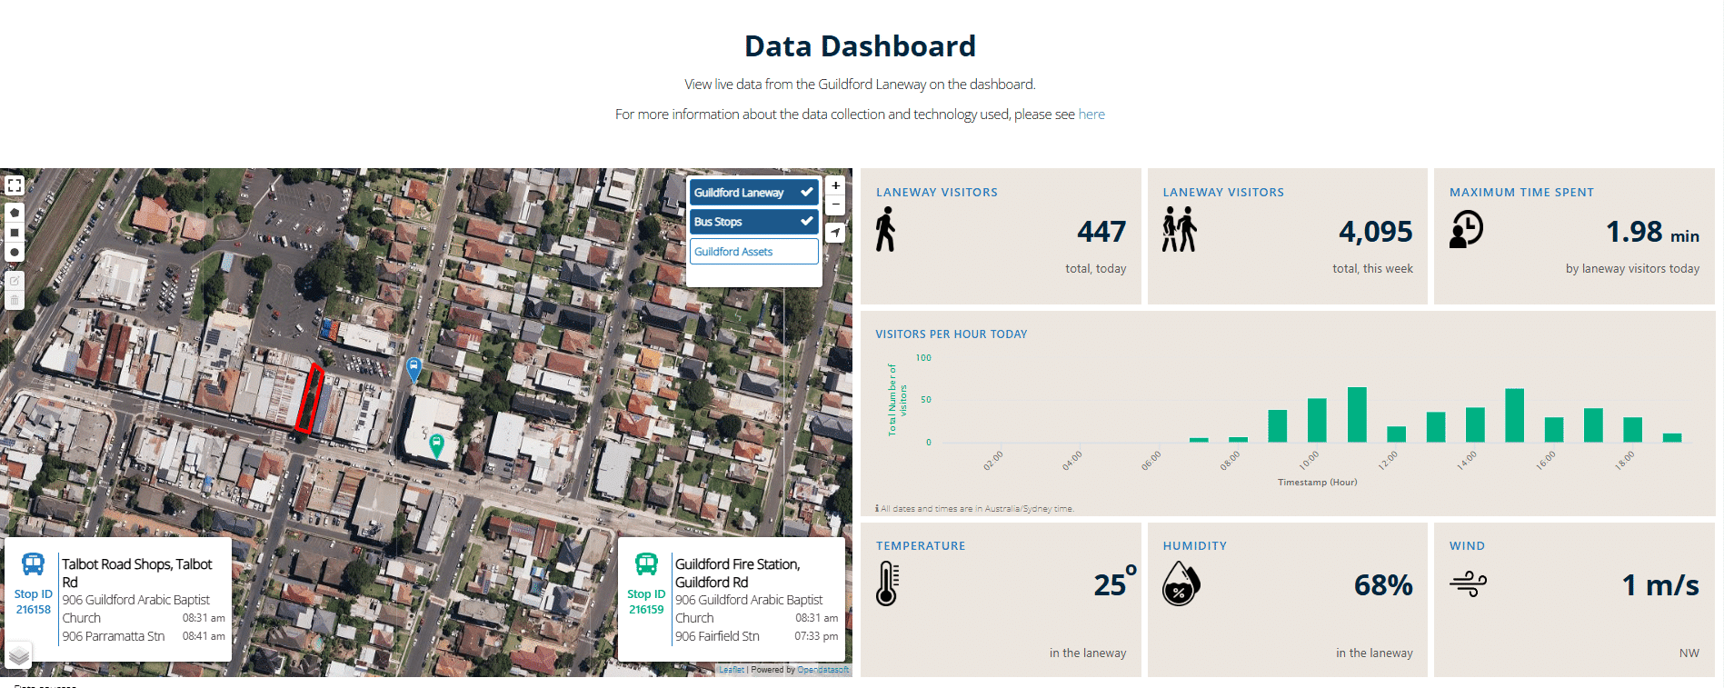
Task: Open the 'here' information link
Action: coord(1091,115)
